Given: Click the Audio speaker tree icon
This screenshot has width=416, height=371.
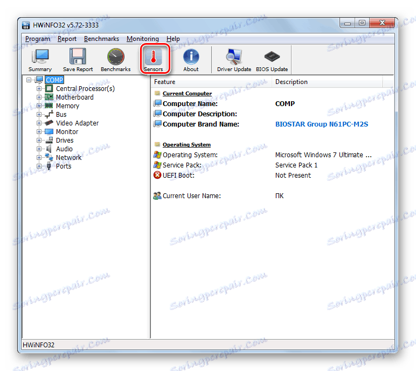Looking at the screenshot, I should (49, 149).
